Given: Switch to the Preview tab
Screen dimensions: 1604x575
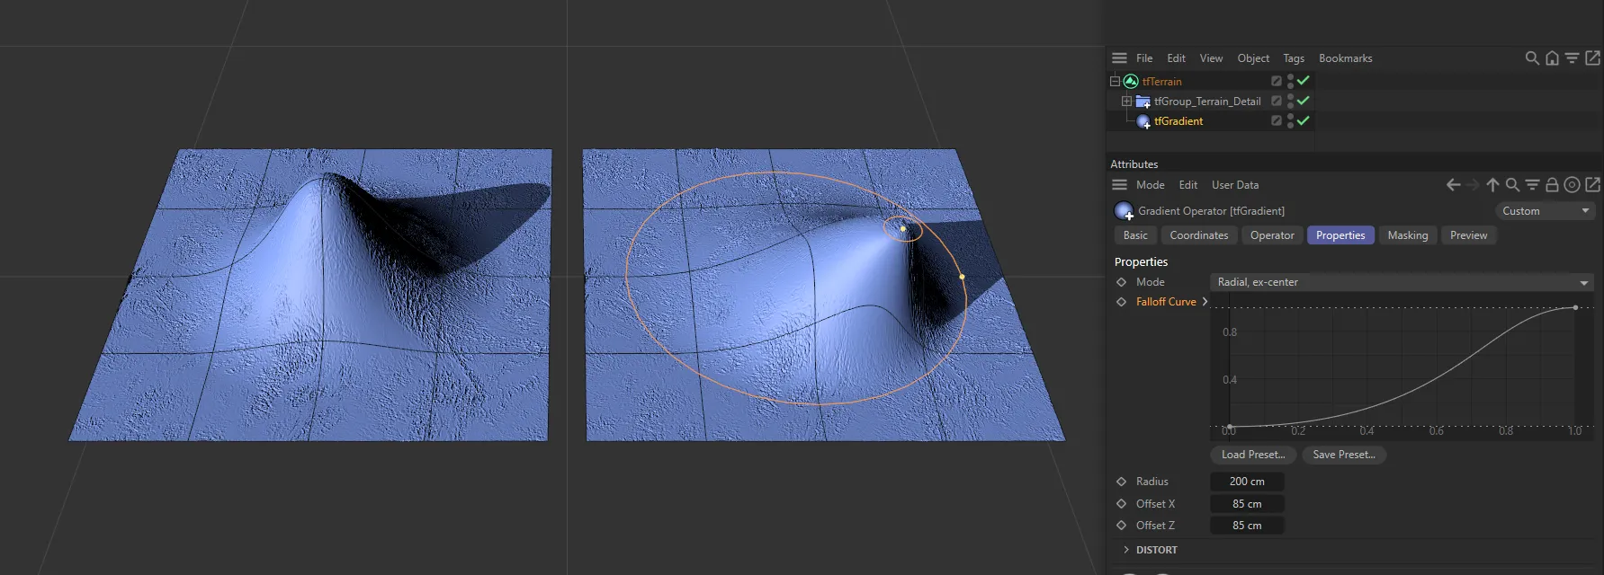Looking at the screenshot, I should [x=1468, y=235].
